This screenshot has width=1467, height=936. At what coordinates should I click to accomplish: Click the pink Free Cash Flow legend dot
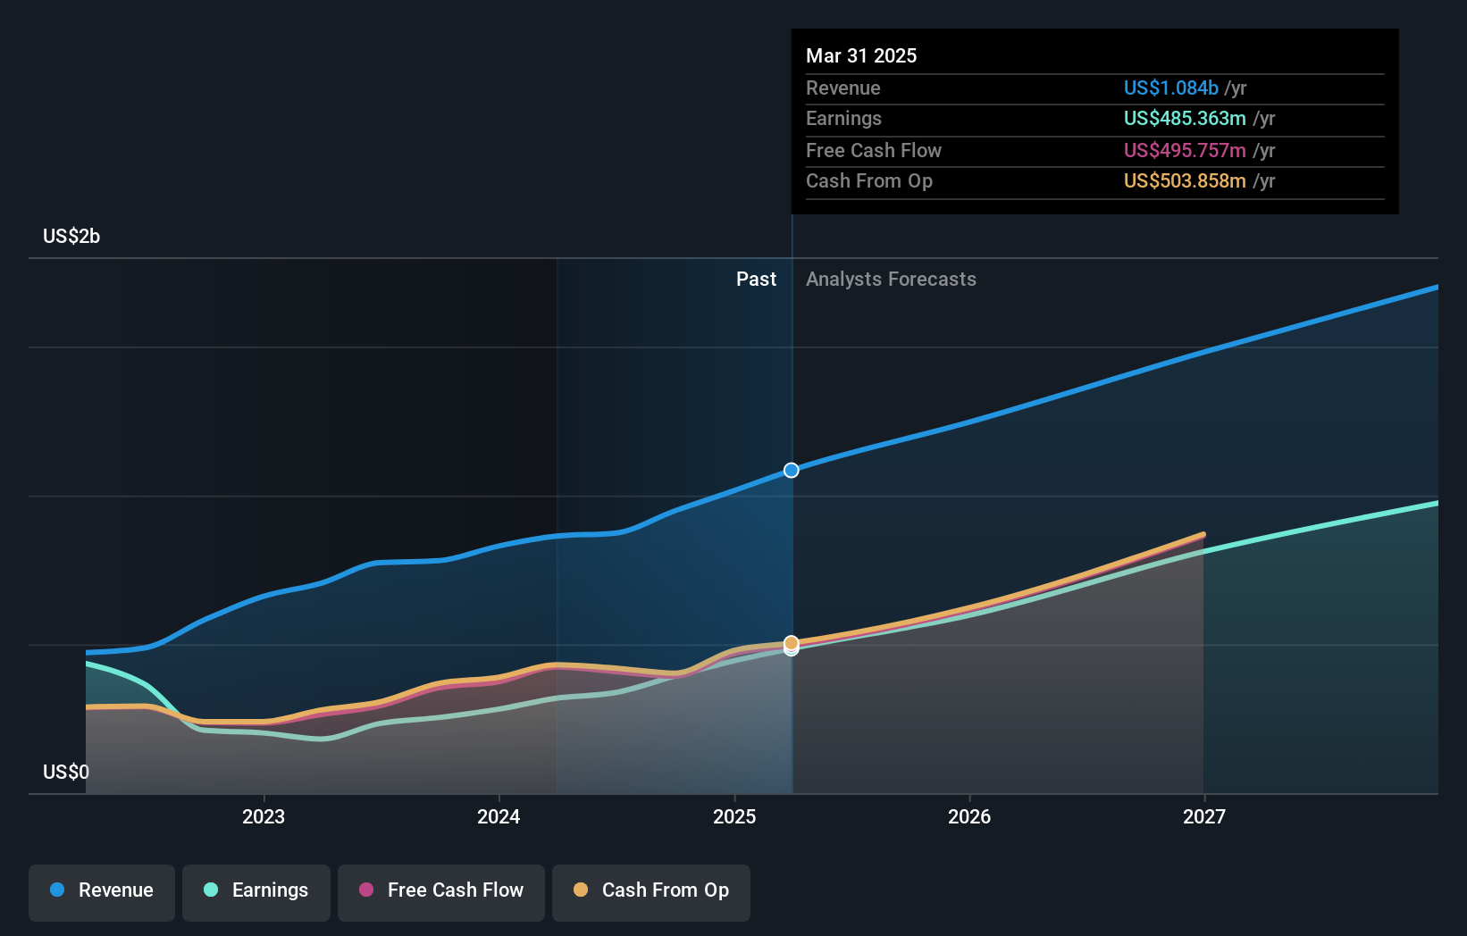click(366, 890)
